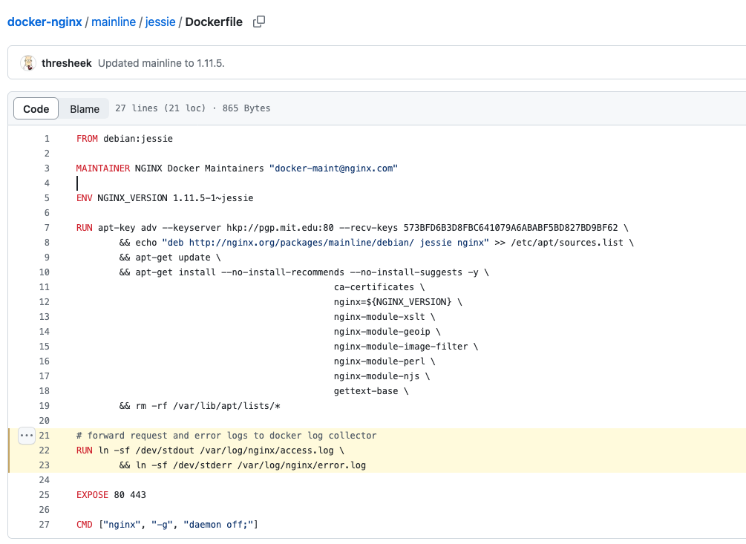Click the 'apt-key adv --keyserver' command line
Viewport: 746px width, 544px height.
352,228
